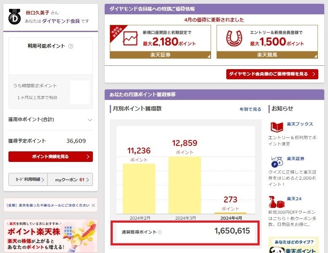
Task: Click the gold 楽天証券 label bar
Action: coord(160,55)
